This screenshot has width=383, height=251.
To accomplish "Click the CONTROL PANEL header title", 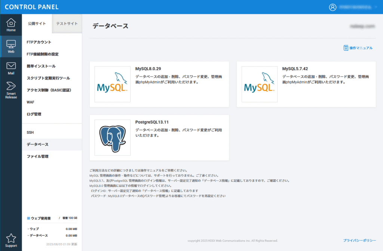I will [32, 7].
